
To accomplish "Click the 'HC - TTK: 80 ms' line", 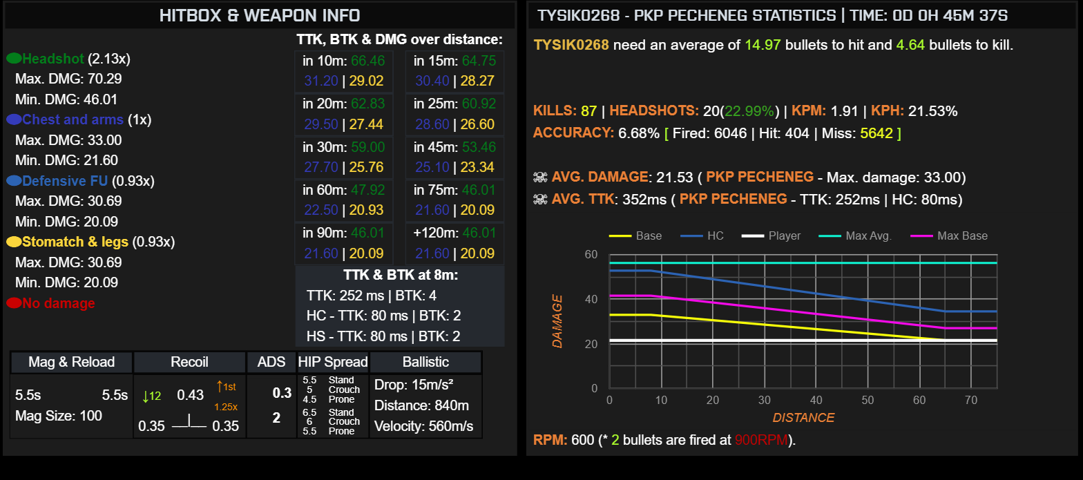I will tap(383, 316).
